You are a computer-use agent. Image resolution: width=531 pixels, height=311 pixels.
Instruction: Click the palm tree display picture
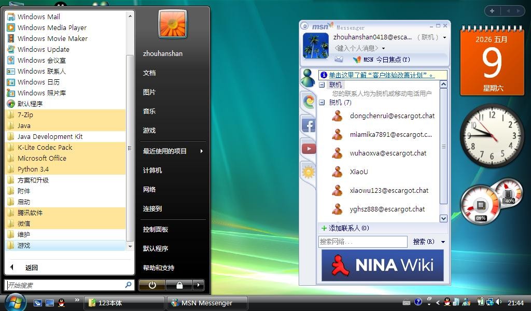(x=316, y=46)
